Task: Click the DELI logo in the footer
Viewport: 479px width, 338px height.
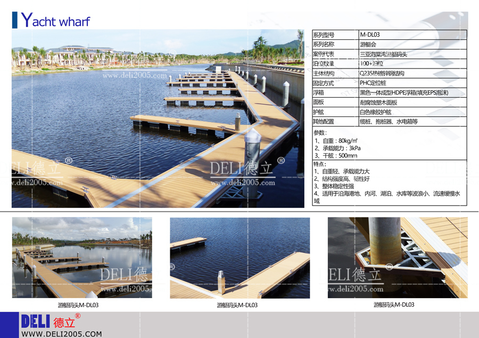Action: (36, 322)
